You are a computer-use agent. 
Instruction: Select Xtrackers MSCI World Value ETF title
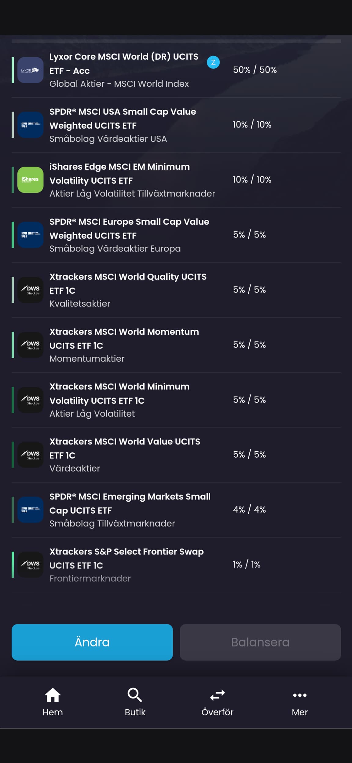click(125, 448)
